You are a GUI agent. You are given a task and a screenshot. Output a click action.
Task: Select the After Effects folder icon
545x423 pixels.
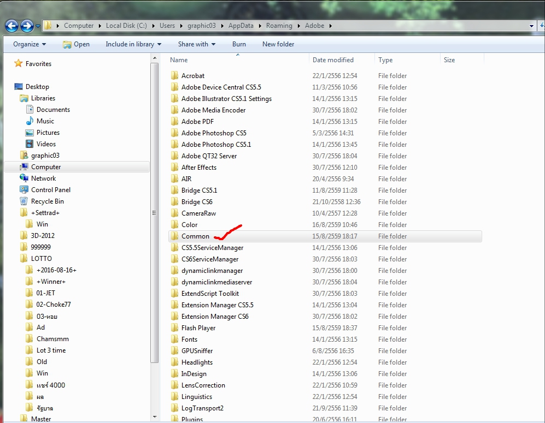174,167
